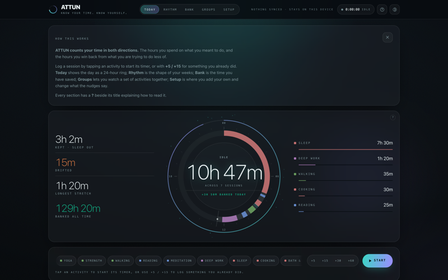Image resolution: width=448 pixels, height=280 pixels.
Task: Click the Sleep row progress bar
Action: tap(346, 150)
